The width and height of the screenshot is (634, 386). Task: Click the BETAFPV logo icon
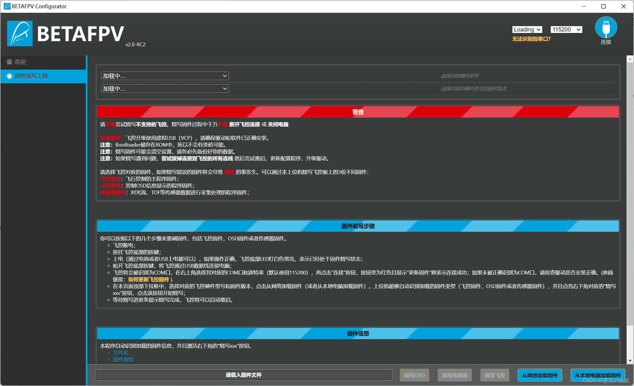point(20,34)
